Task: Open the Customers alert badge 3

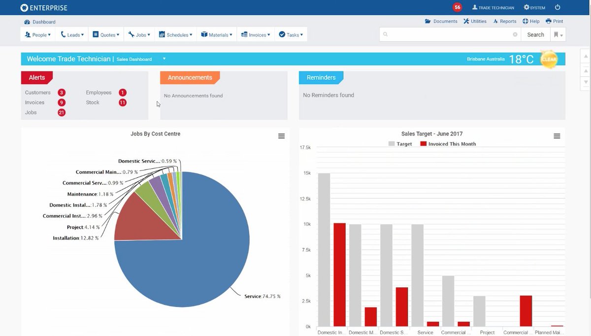Action: tap(62, 93)
